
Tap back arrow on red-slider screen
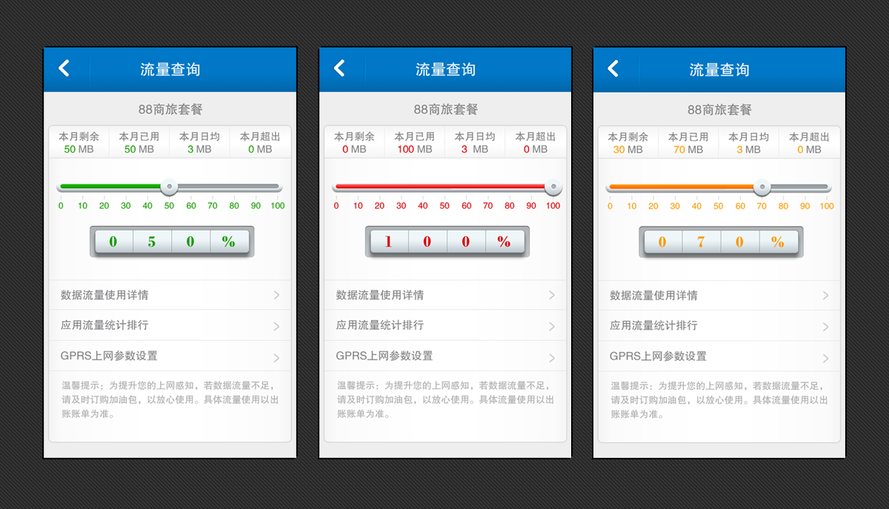(339, 69)
